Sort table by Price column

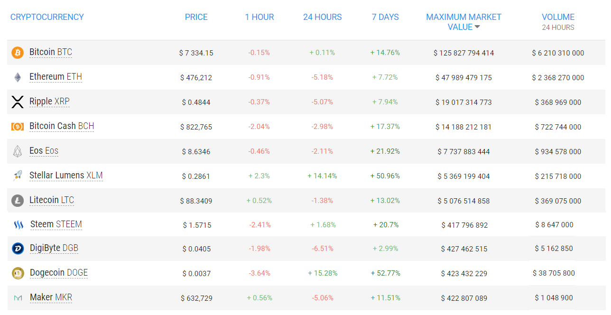pyautogui.click(x=196, y=17)
